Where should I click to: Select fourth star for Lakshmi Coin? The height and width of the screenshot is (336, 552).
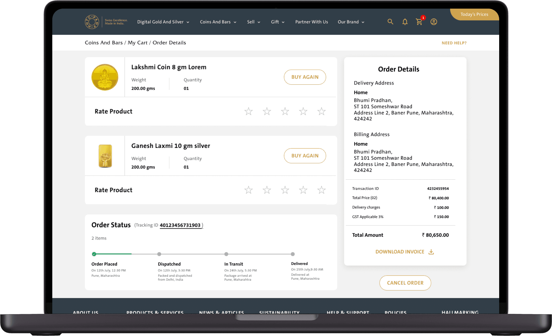coord(303,111)
